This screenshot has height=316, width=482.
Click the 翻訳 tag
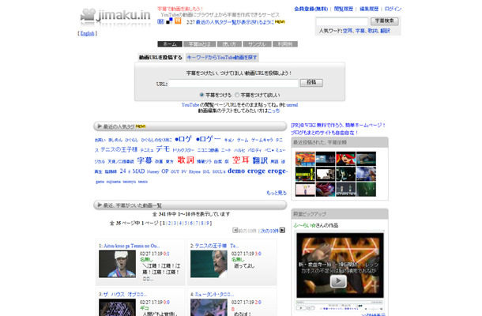pyautogui.click(x=260, y=160)
